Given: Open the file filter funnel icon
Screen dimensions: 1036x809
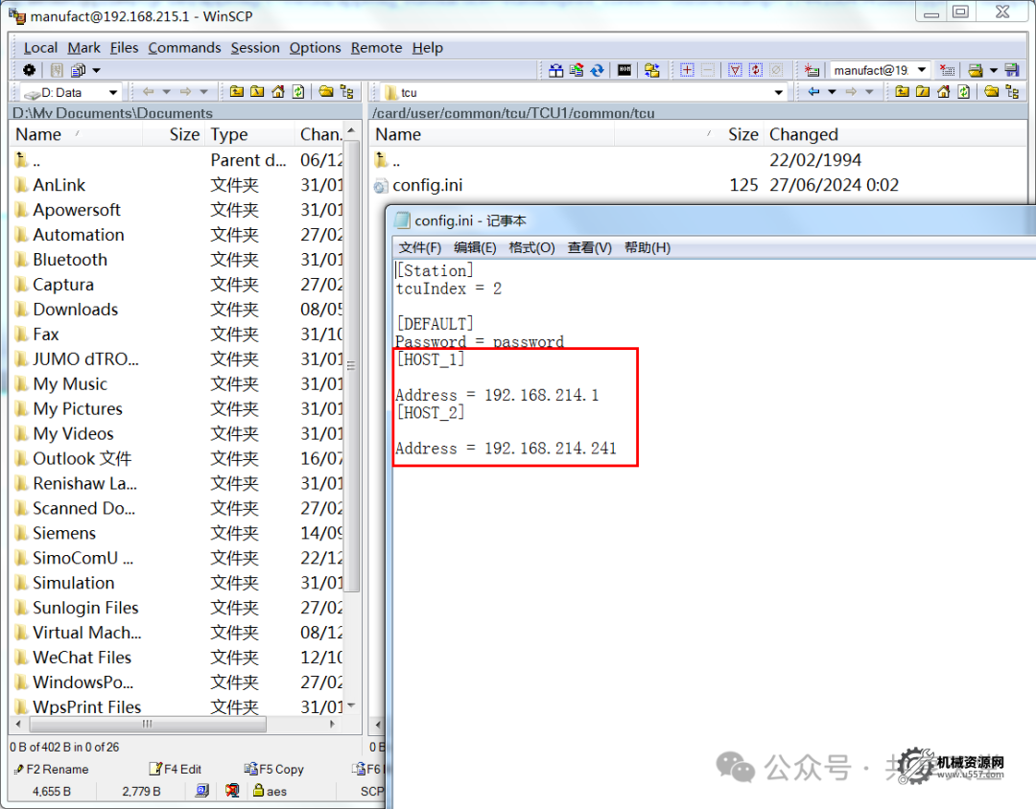Looking at the screenshot, I should click(x=735, y=70).
